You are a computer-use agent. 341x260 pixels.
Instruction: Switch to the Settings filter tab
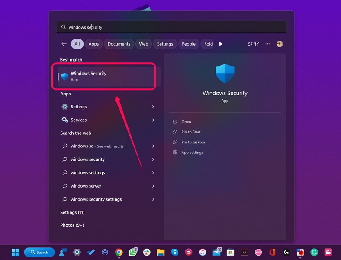click(x=165, y=44)
